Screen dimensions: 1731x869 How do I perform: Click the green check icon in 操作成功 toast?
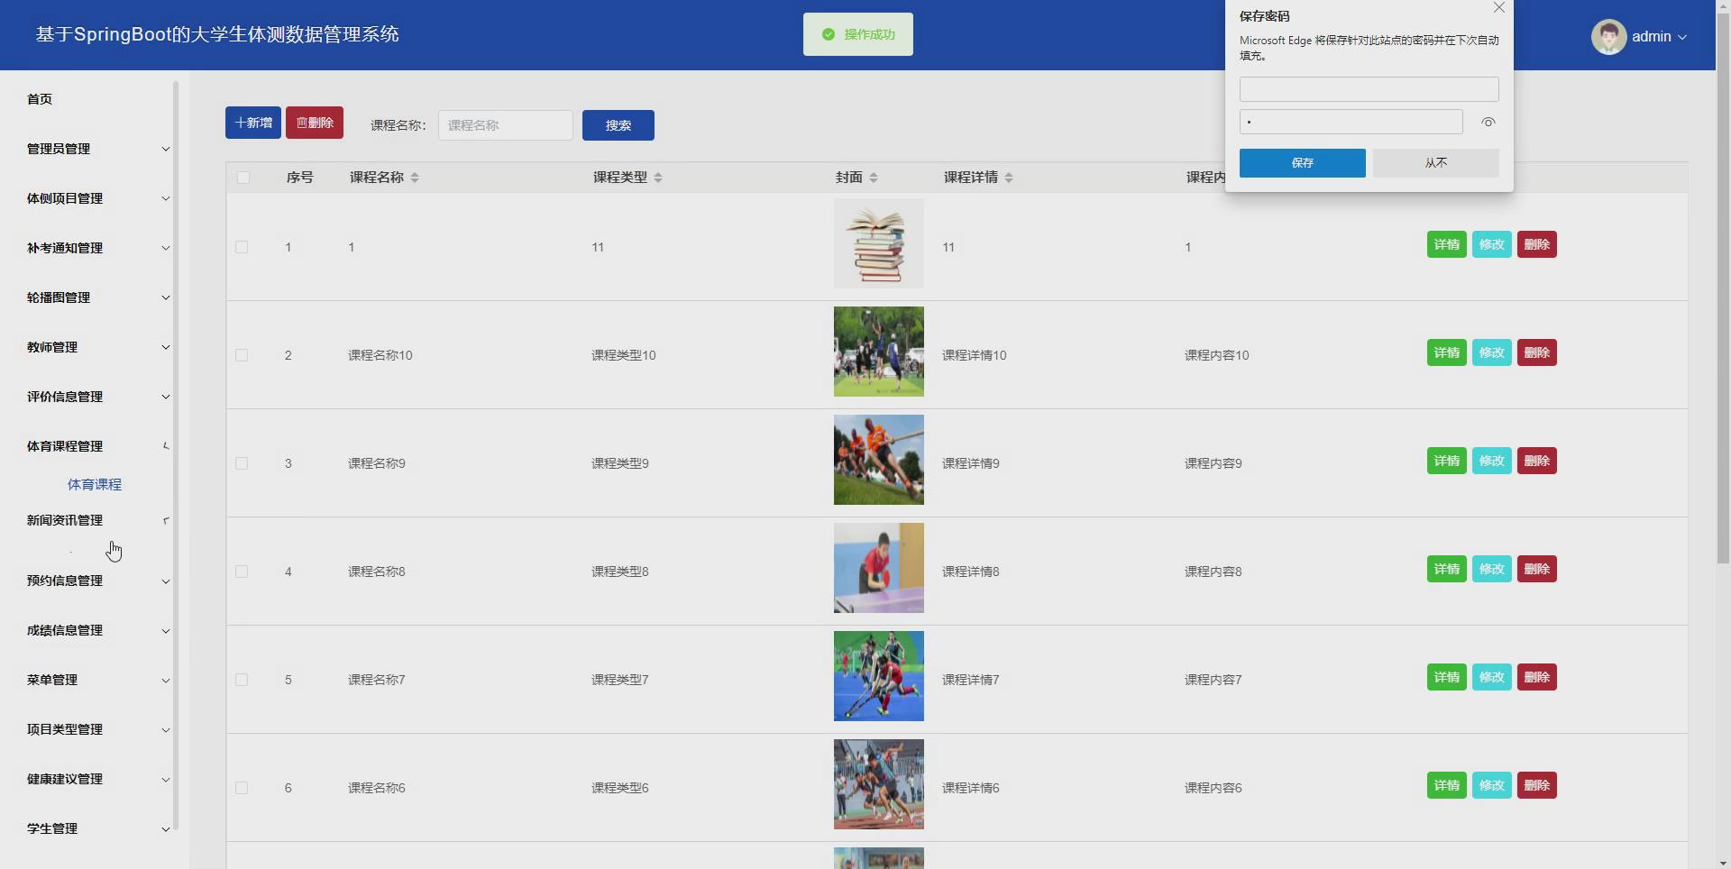tap(829, 33)
